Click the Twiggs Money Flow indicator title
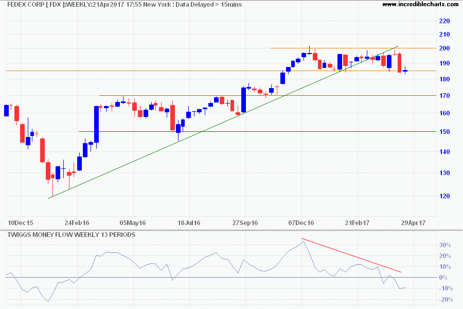463x309 pixels. (x=72, y=235)
